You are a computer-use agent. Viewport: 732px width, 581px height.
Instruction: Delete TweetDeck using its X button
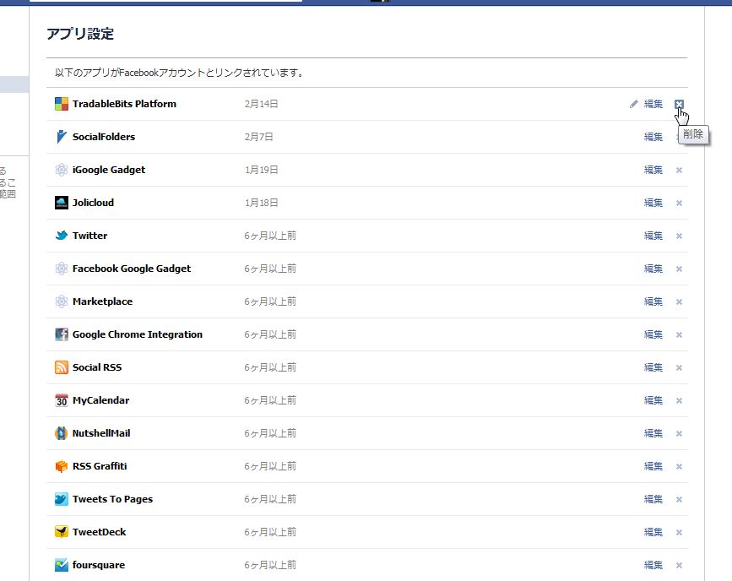[x=680, y=532]
